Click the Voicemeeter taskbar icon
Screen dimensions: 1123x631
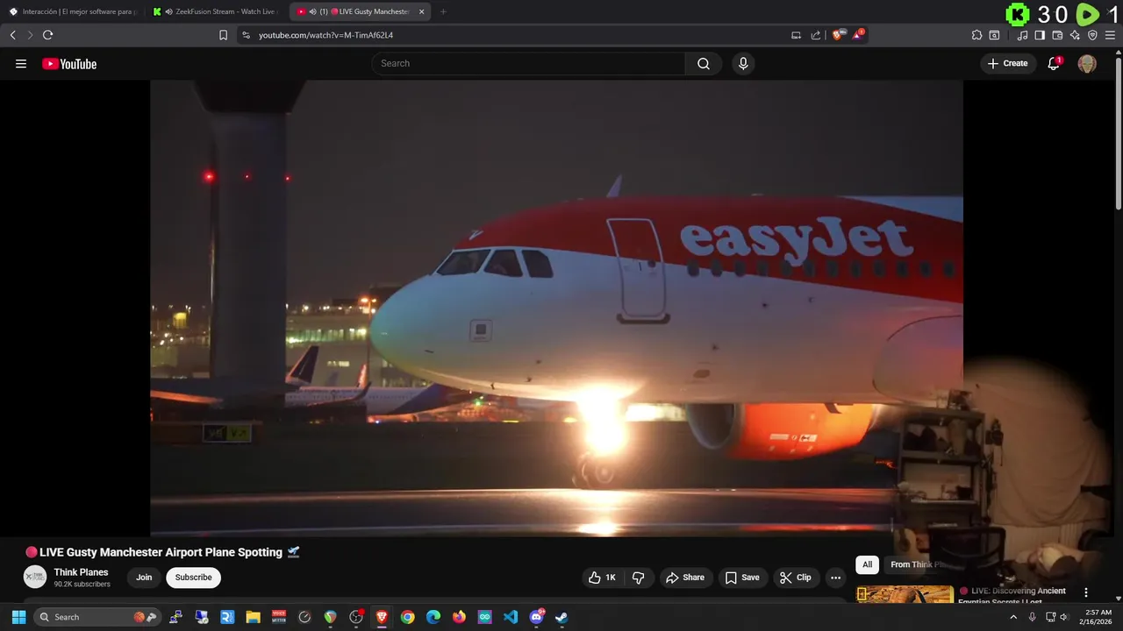pos(279,617)
